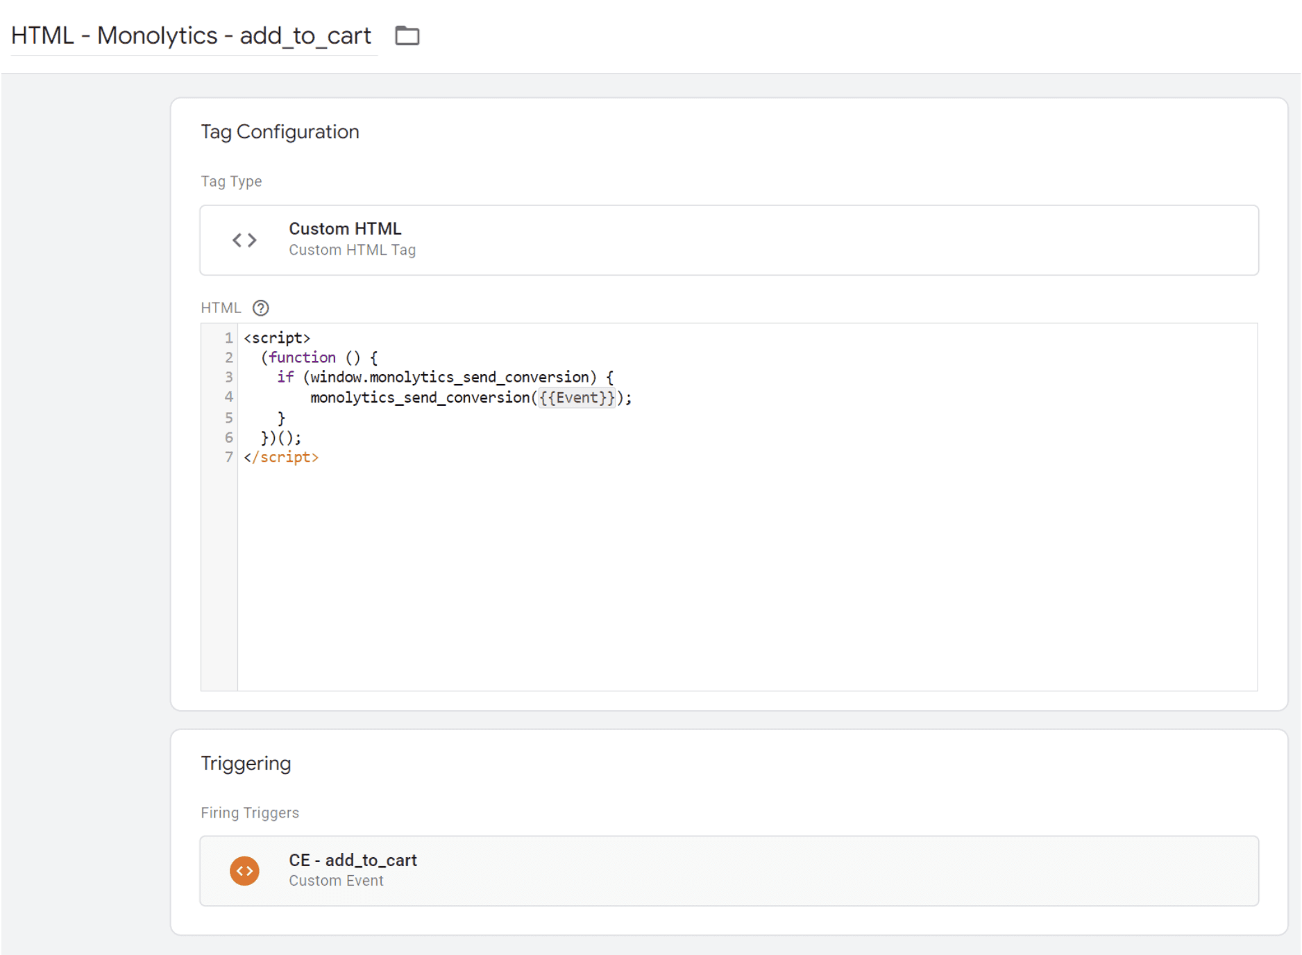Click the folder icon beside tag name
The image size is (1302, 955).
click(407, 35)
